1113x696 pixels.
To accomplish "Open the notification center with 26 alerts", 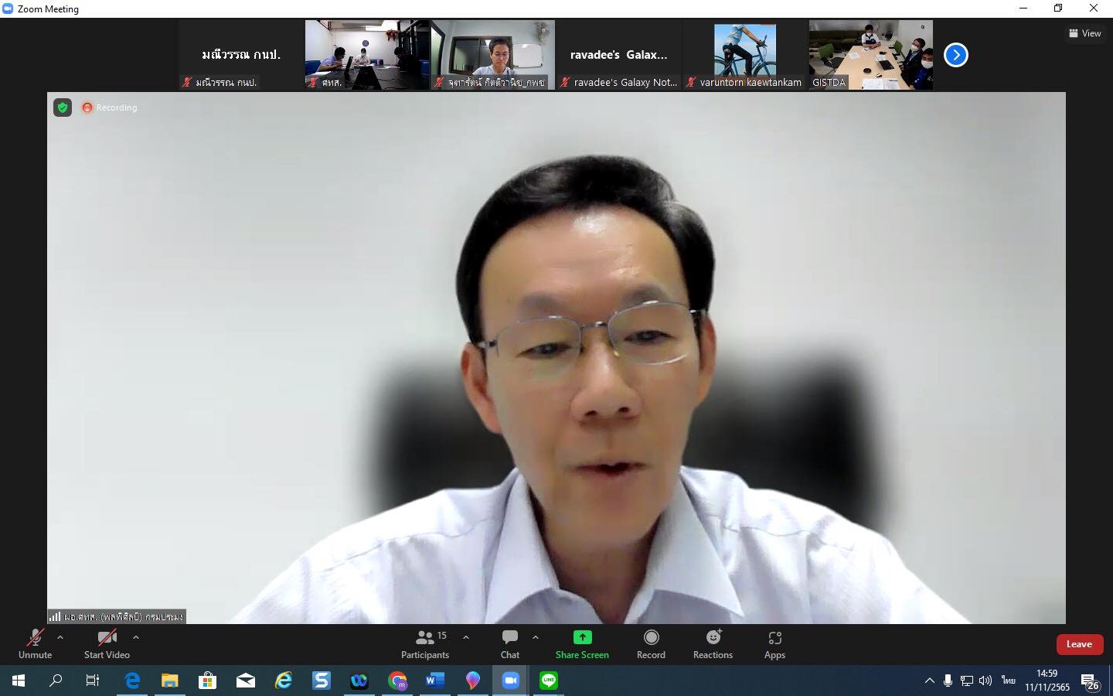I will coord(1091,681).
